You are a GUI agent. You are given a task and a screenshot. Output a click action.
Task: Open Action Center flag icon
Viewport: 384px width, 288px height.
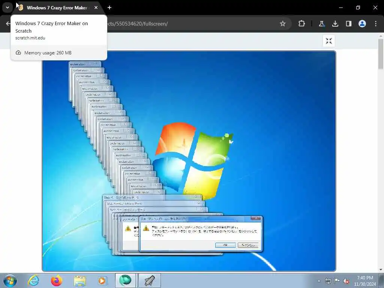click(337, 281)
